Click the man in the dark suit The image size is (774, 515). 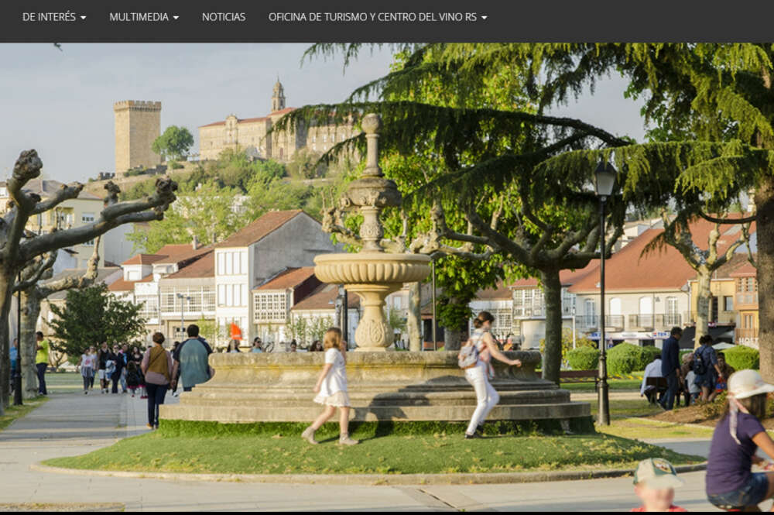[670, 366]
